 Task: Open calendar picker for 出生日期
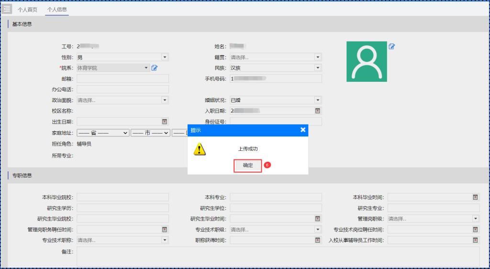165,122
